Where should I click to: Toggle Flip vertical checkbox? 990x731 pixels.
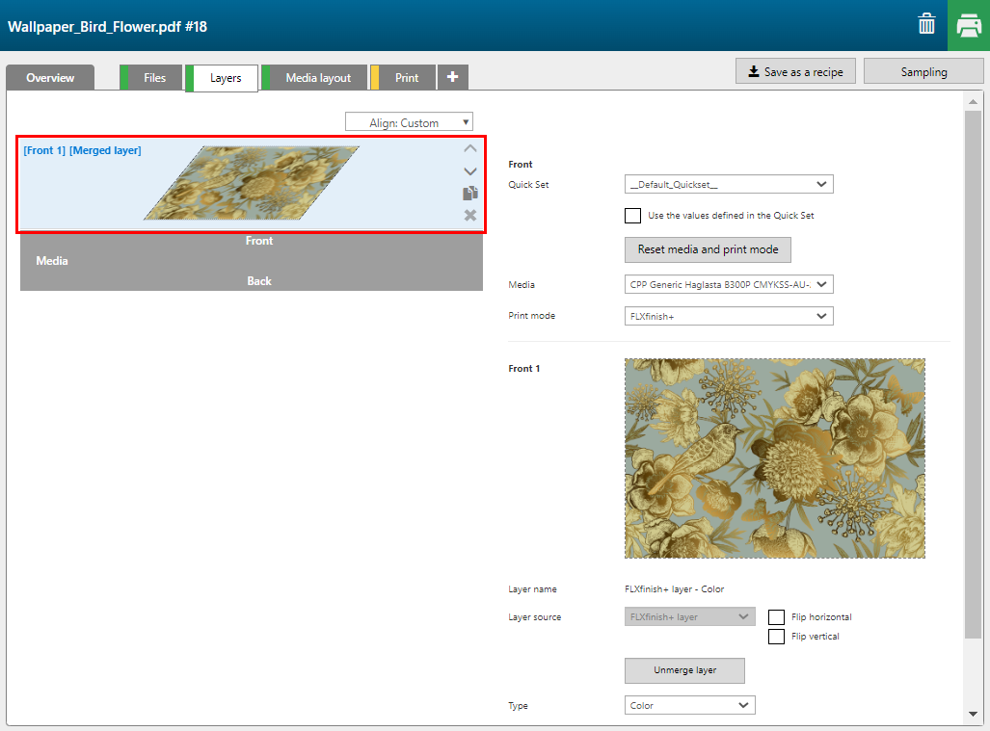776,637
